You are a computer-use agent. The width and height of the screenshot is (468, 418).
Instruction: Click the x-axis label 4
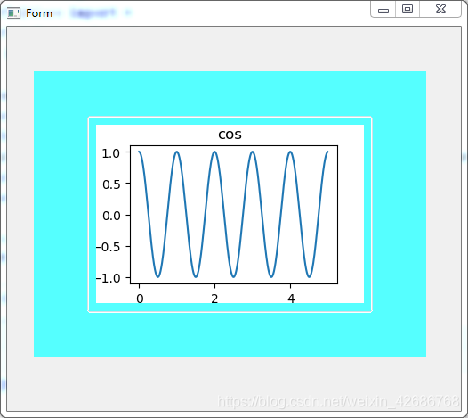coord(291,298)
